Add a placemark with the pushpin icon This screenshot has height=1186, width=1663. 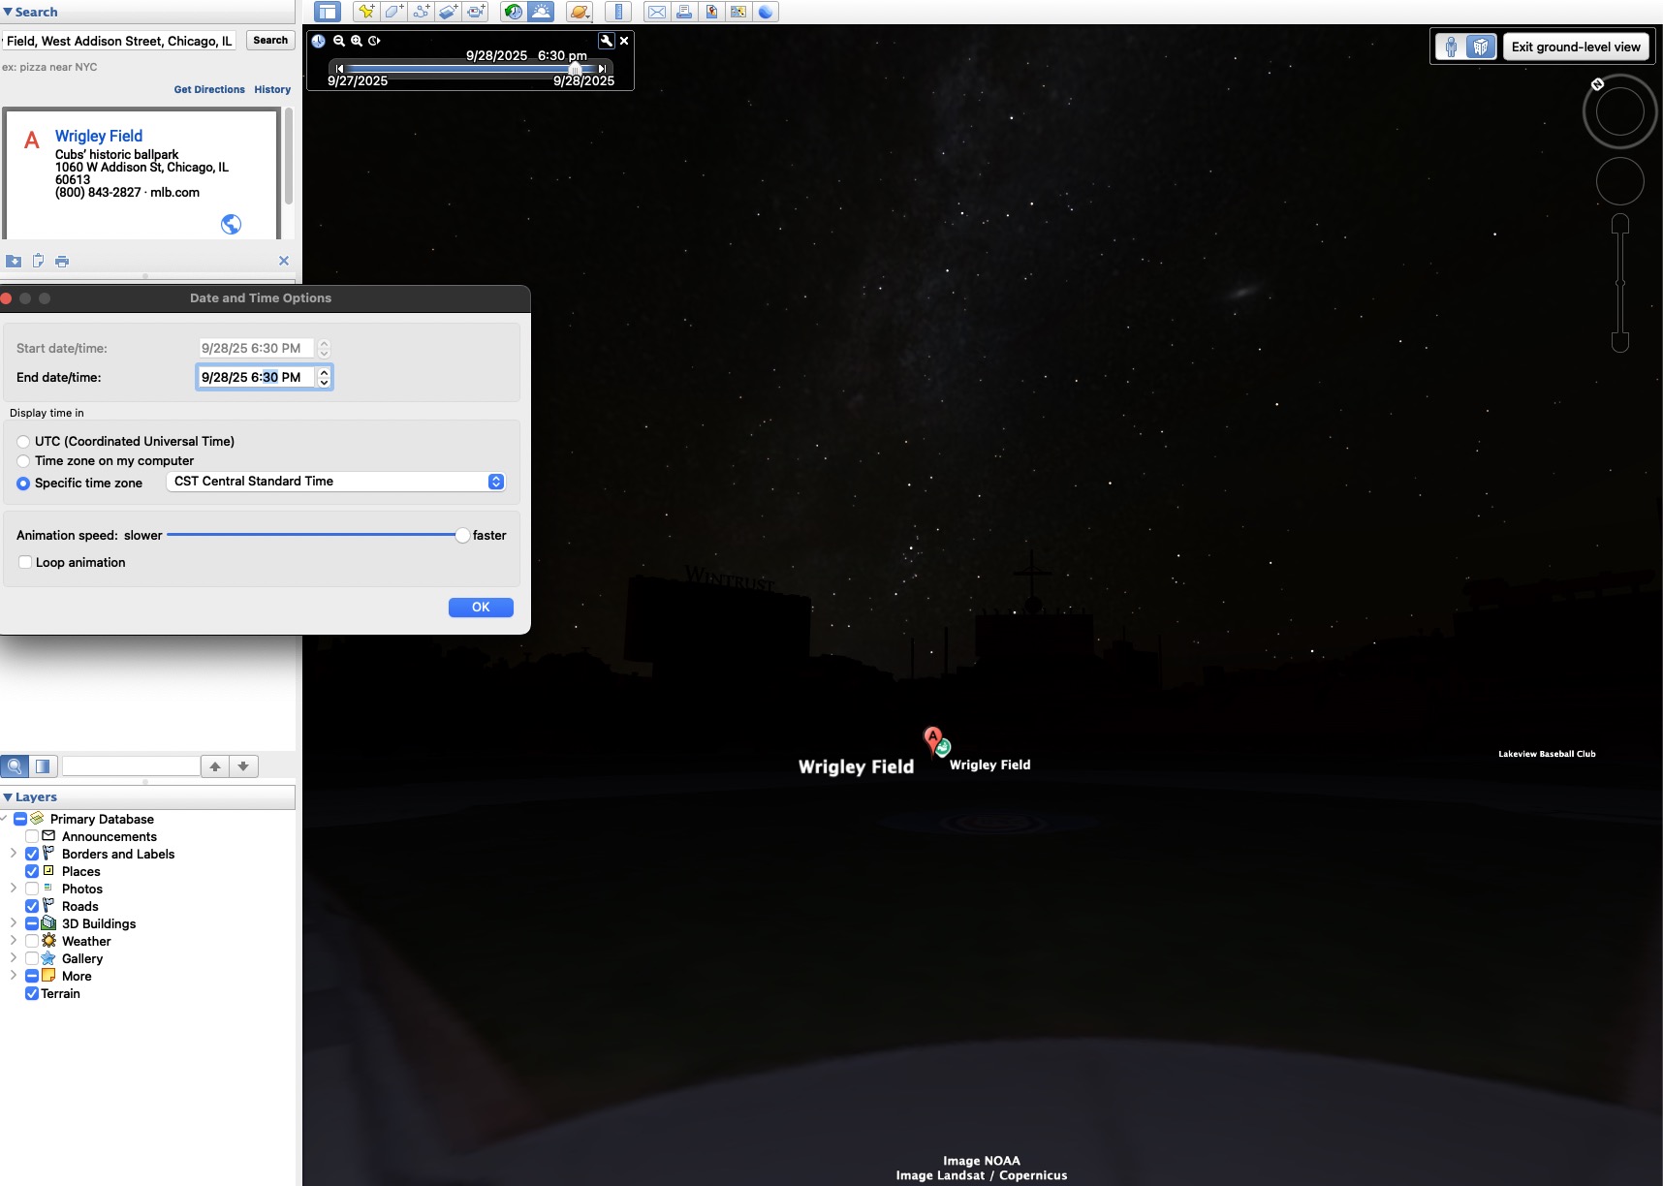(365, 12)
